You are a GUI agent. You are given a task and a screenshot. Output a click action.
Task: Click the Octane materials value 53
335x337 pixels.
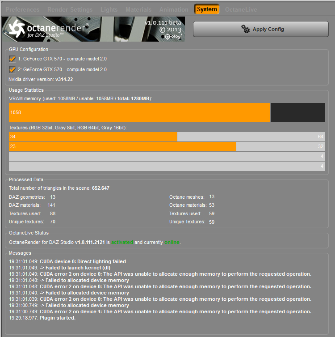click(212, 205)
